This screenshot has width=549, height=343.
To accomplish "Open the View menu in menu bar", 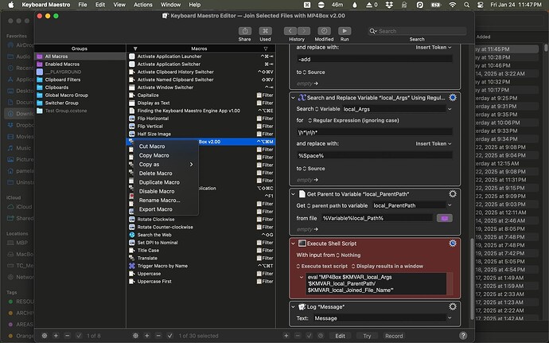I will (x=119, y=5).
